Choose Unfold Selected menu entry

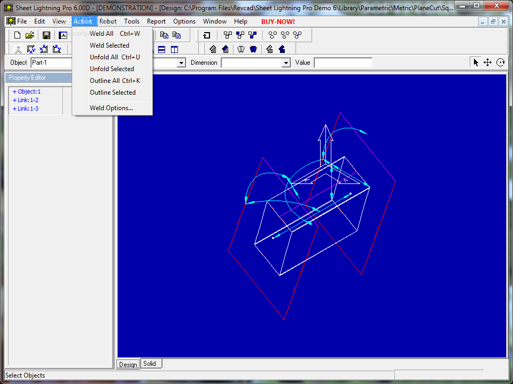(112, 69)
